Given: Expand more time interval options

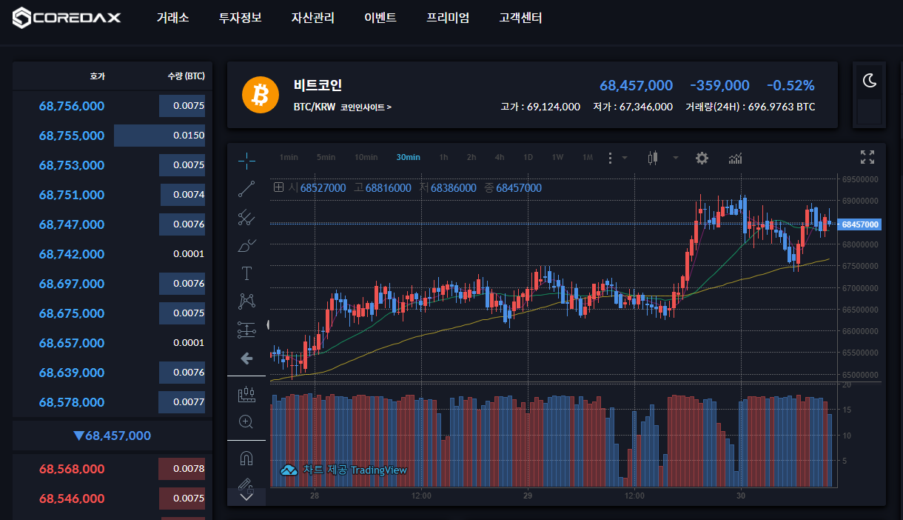Looking at the screenshot, I should pos(617,158).
